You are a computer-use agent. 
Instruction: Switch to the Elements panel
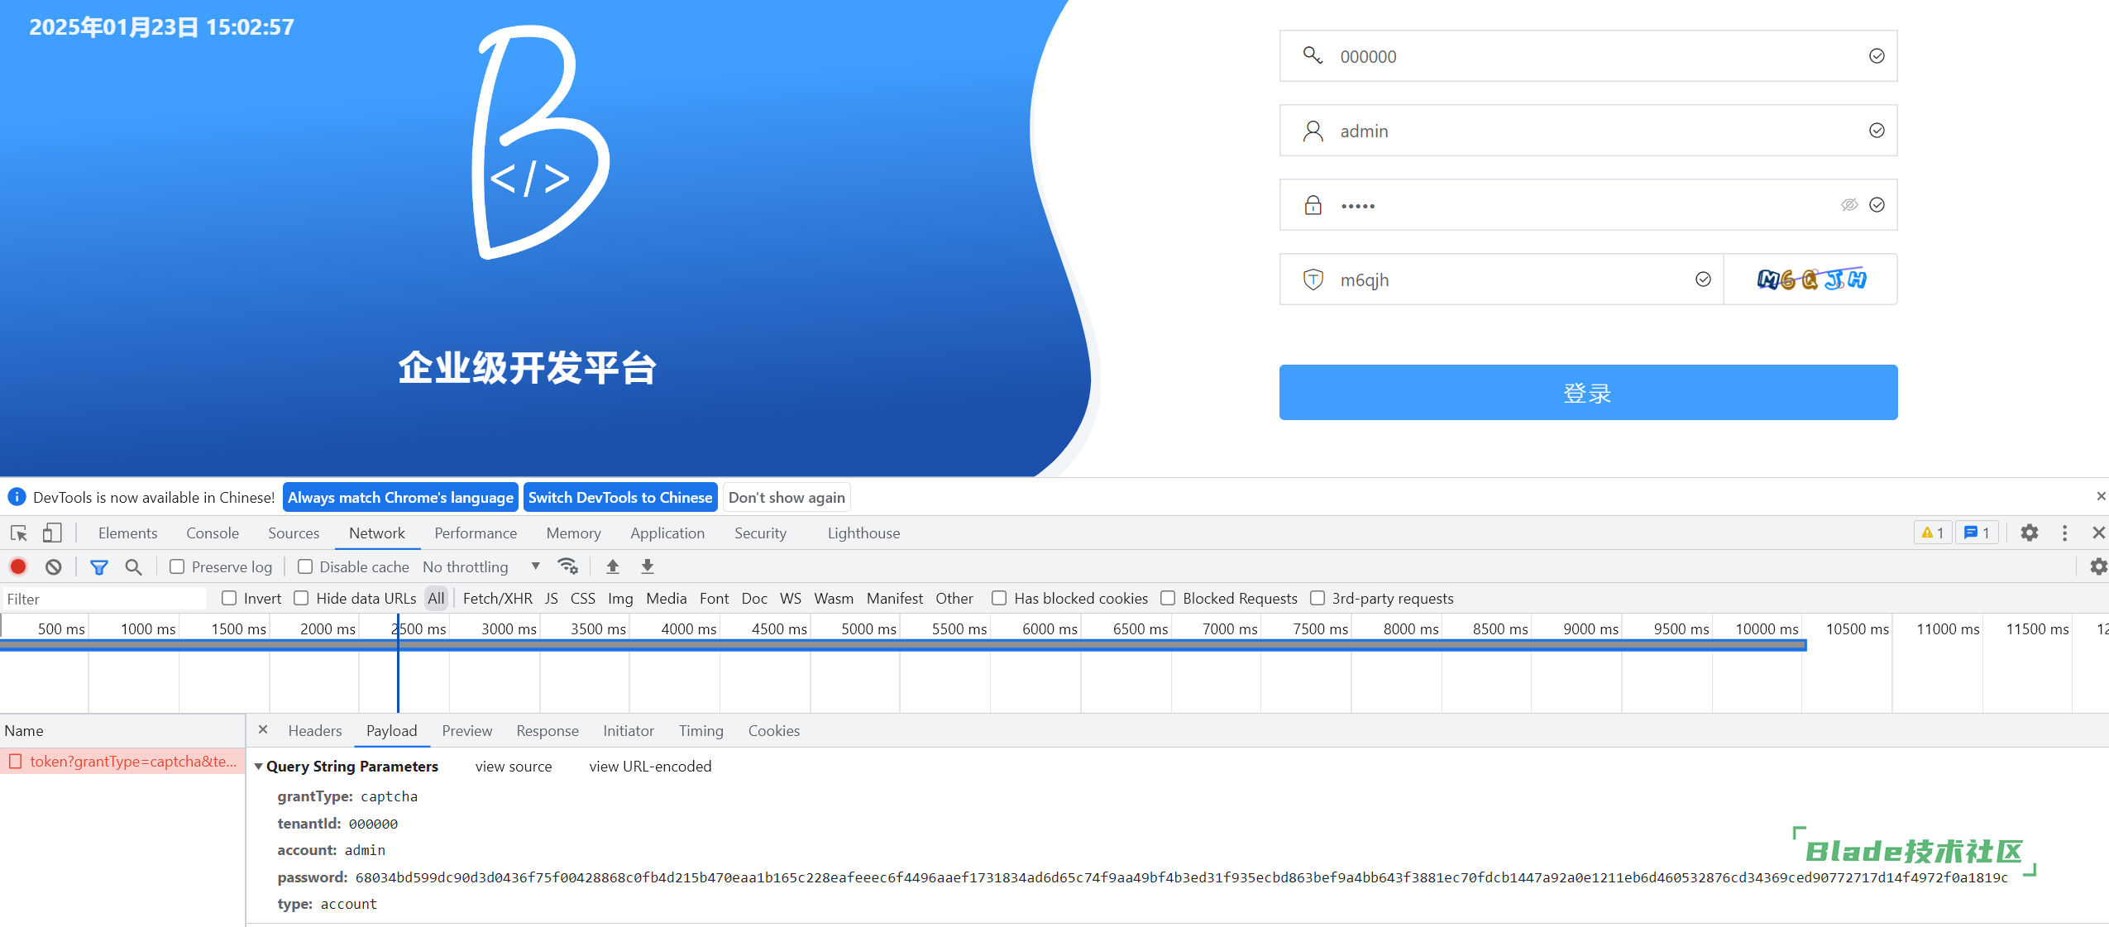127,533
